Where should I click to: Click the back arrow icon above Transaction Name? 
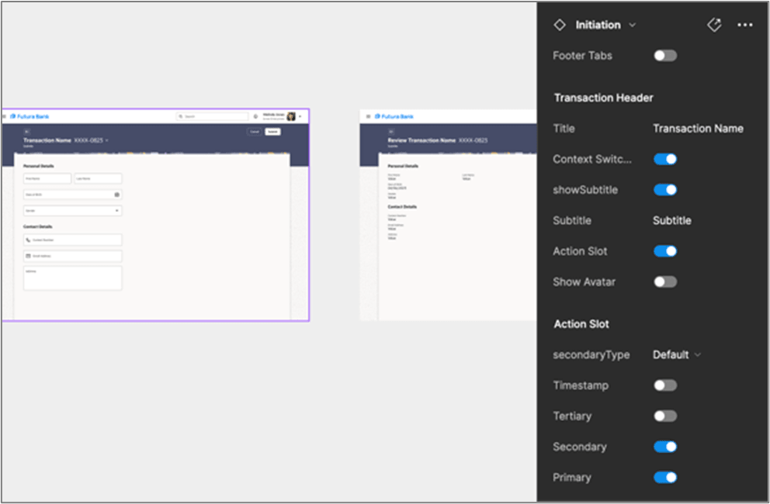[x=27, y=132]
